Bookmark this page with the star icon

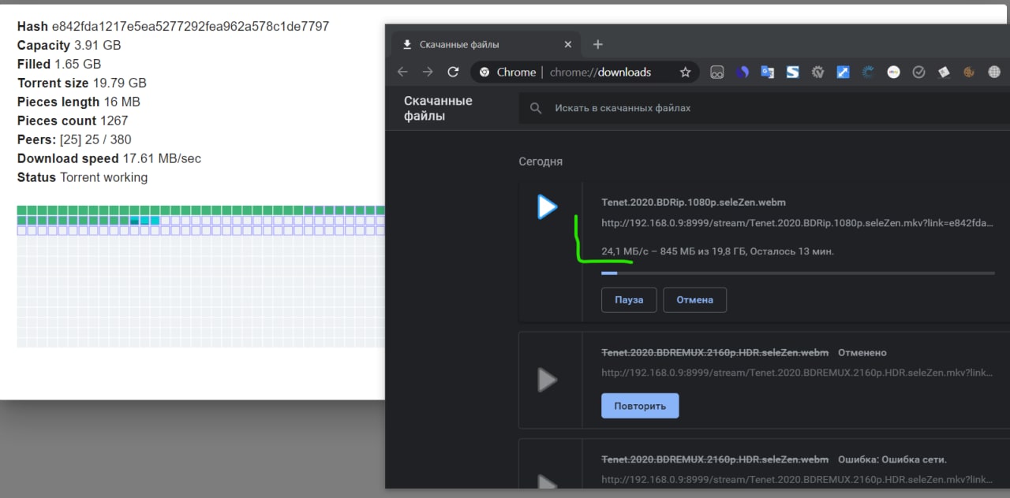[x=685, y=72]
